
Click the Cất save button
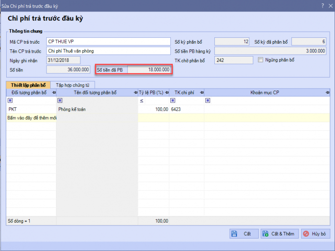click(x=243, y=234)
